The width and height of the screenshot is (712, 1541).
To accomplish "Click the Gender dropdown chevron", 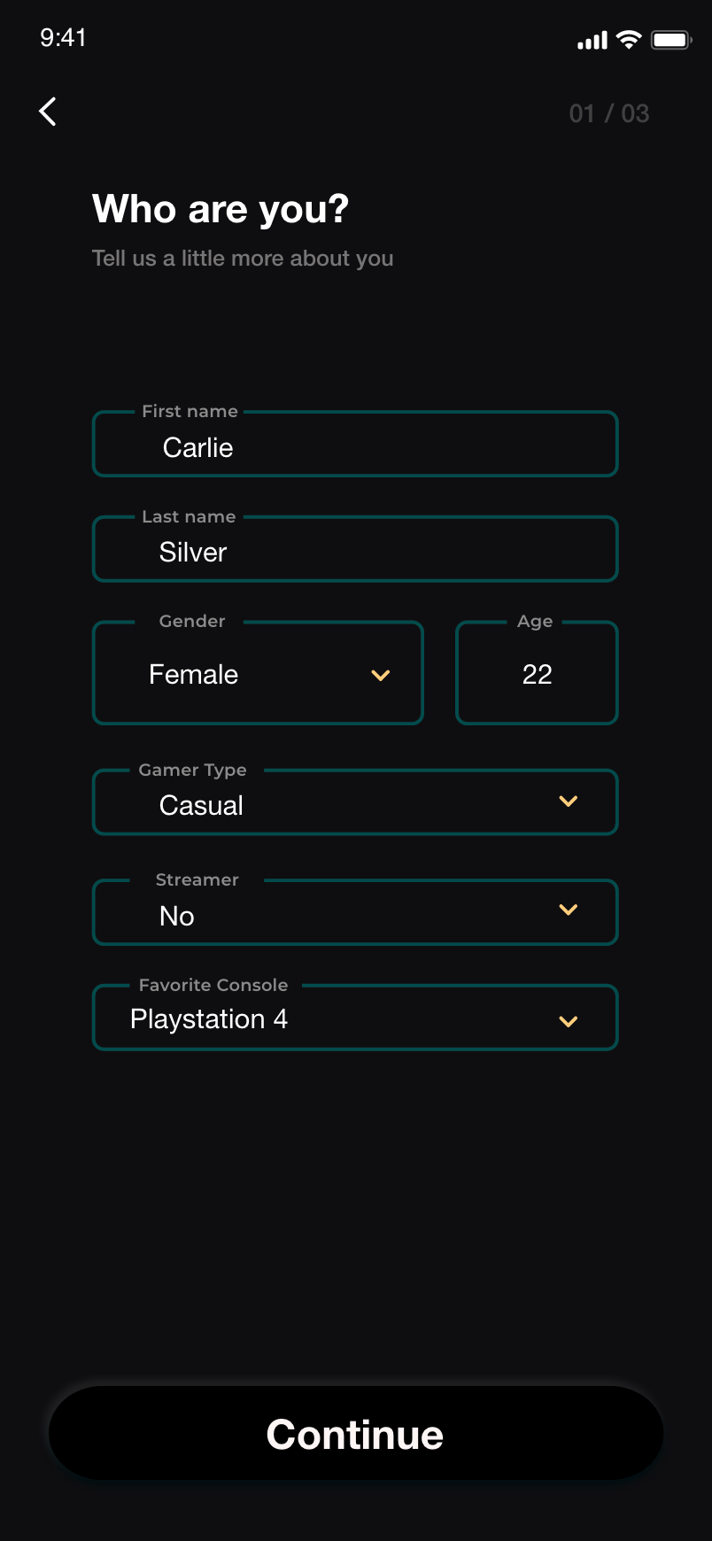I will [381, 676].
